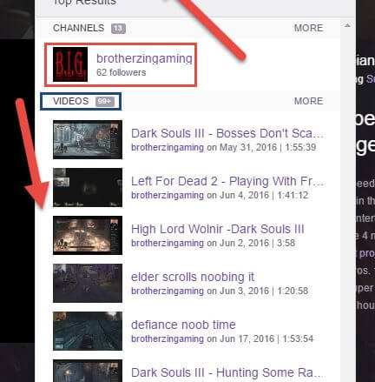Click the date text May 31, 2016

pos(248,147)
